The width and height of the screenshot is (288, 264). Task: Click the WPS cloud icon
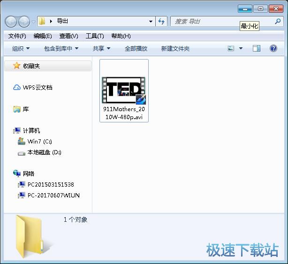coord(17,87)
